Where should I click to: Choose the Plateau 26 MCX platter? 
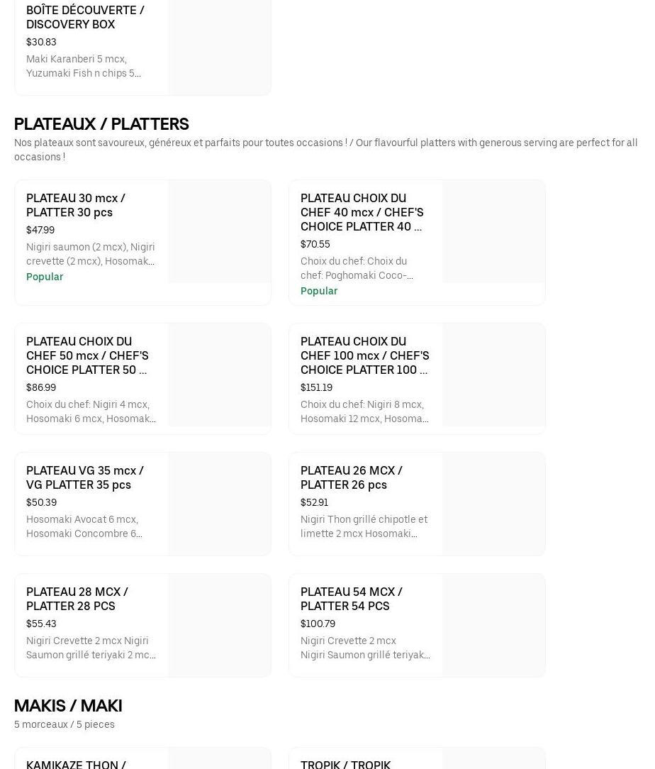[x=351, y=477]
